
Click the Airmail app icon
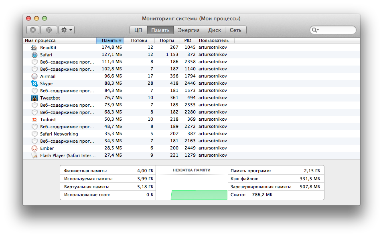click(34, 76)
